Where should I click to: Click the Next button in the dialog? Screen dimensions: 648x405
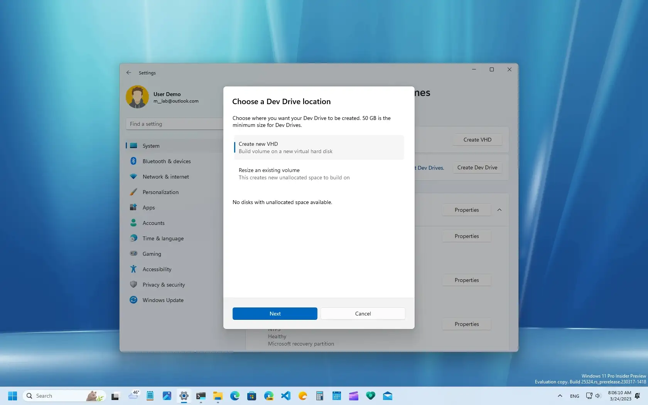275,314
